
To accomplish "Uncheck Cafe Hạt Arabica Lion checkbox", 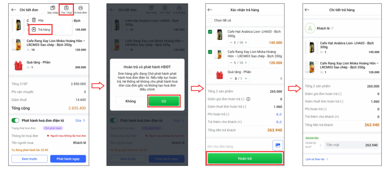I will point(210,32).
